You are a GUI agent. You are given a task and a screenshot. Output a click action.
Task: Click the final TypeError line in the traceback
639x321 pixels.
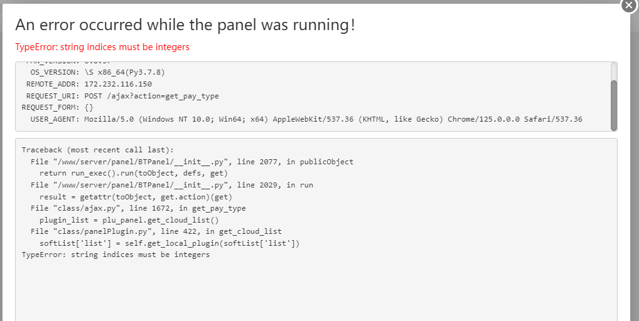[x=115, y=255]
